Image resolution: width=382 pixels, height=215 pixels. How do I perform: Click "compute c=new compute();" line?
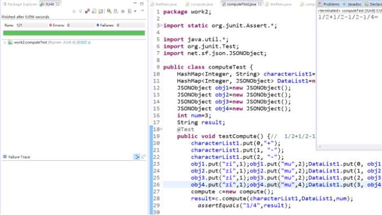tap(232, 191)
